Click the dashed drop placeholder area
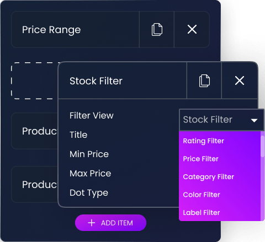 (x=34, y=80)
